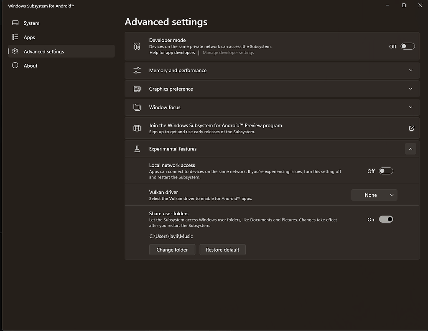Open the Vulkan driver dropdown

(374, 195)
